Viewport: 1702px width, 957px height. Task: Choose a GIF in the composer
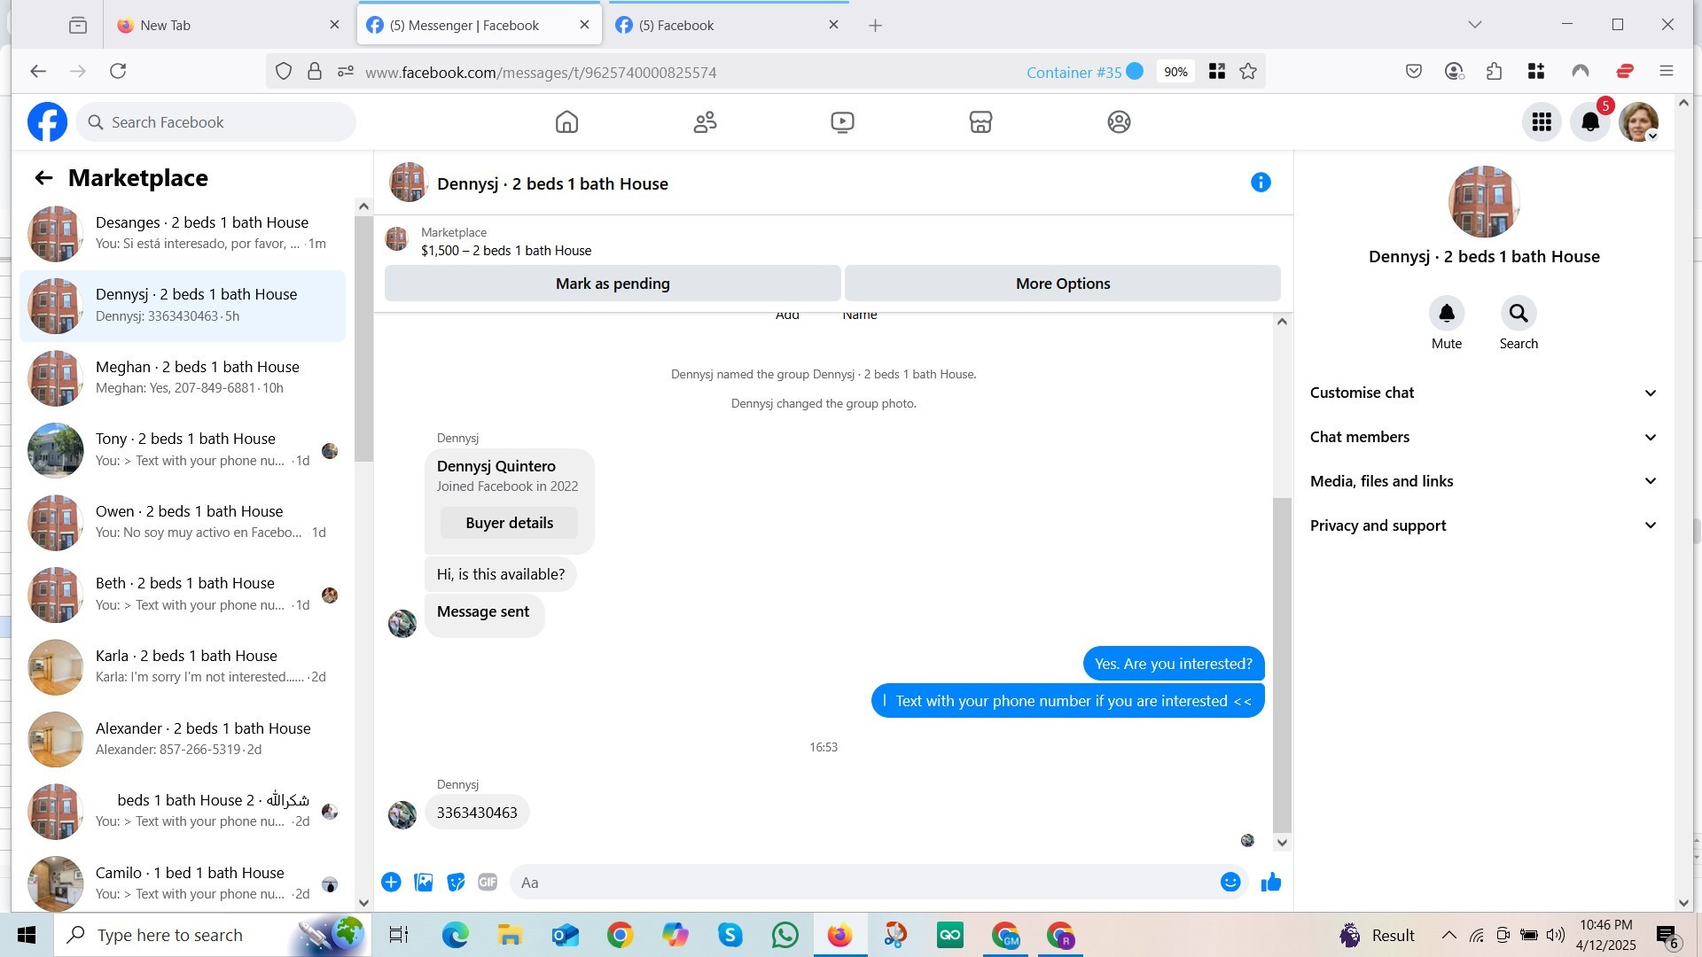488,883
